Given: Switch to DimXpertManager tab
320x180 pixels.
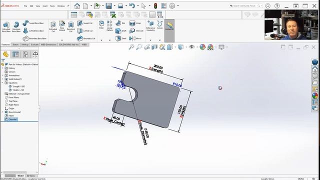Looking at the screenshot, I should pos(35,54).
